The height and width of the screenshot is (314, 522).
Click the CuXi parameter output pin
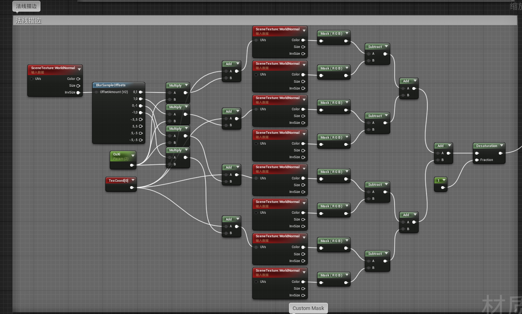[132, 165]
